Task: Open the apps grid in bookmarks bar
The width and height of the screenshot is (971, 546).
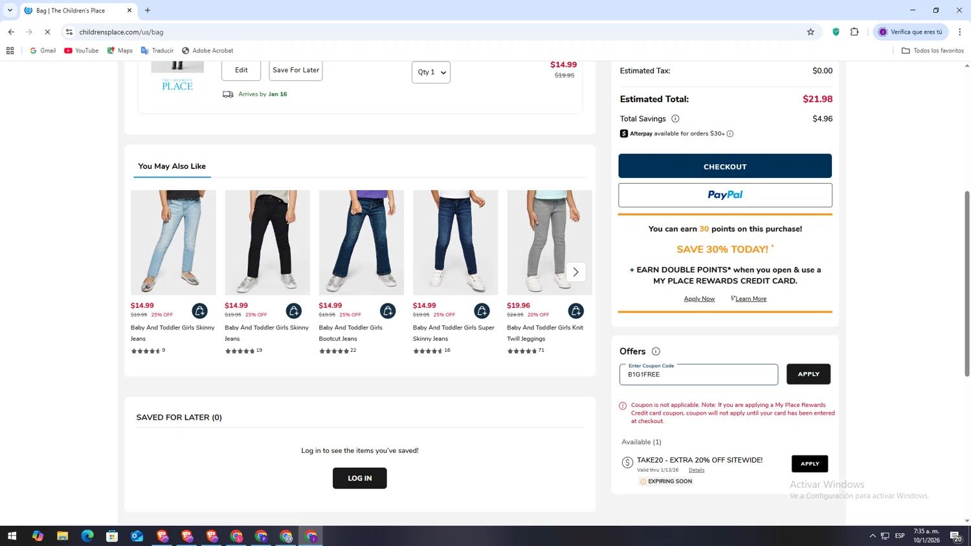Action: coord(10,50)
